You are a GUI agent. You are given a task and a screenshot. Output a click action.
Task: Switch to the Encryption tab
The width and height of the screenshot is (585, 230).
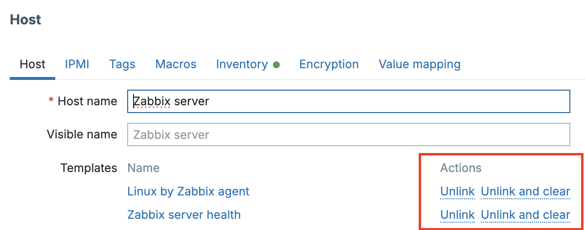[x=329, y=64]
